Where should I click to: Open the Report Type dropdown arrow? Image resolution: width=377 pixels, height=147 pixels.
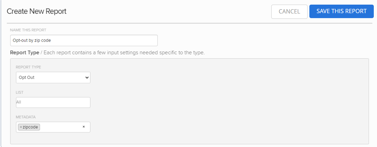pos(87,77)
